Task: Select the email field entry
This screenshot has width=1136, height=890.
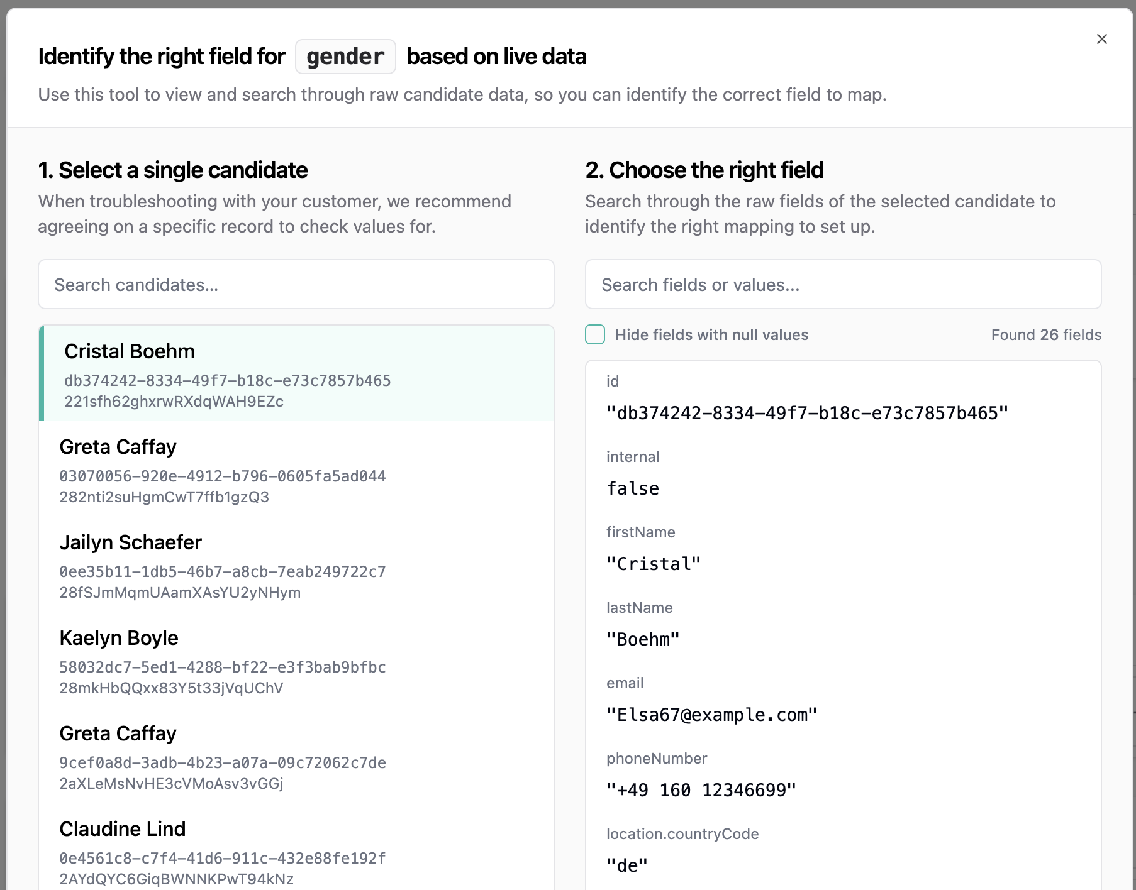Action: (x=843, y=700)
